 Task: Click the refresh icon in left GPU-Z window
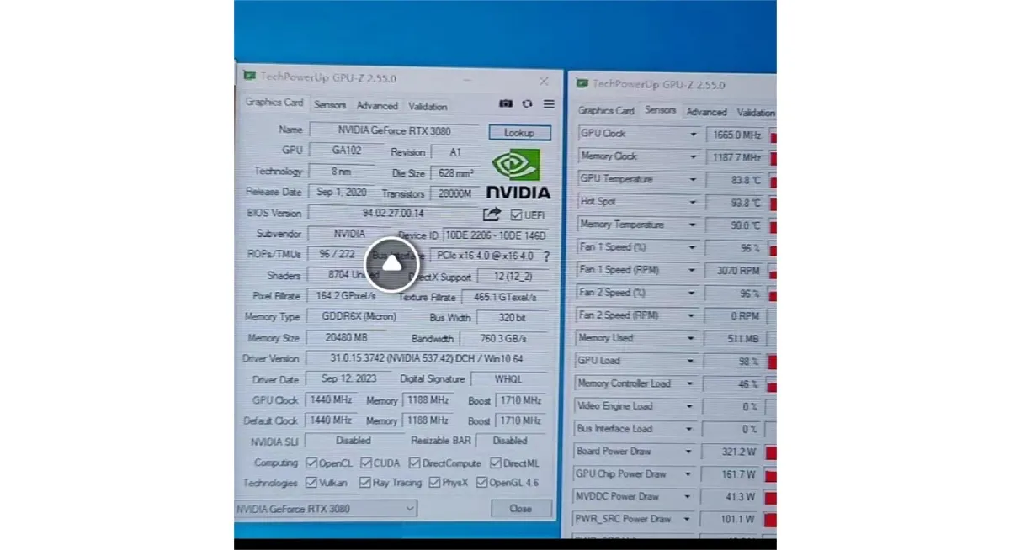[x=527, y=104]
